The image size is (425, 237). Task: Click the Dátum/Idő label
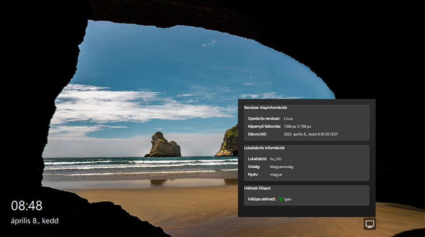click(x=258, y=134)
